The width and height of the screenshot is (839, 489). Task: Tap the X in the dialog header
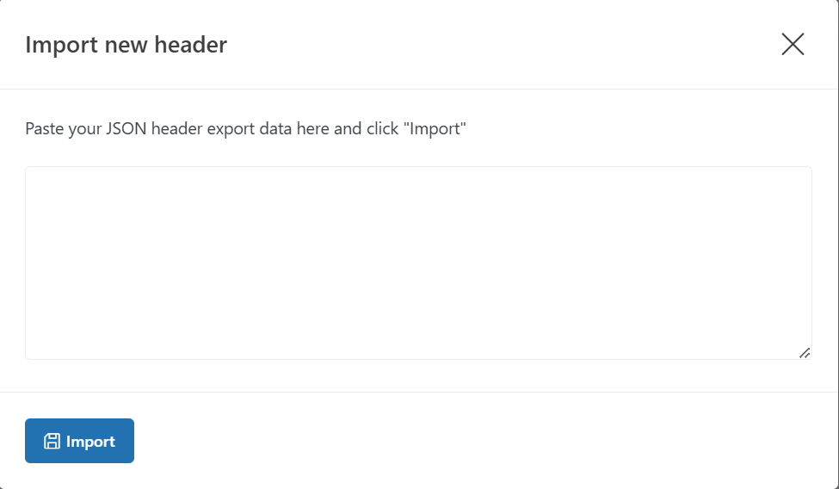[793, 45]
